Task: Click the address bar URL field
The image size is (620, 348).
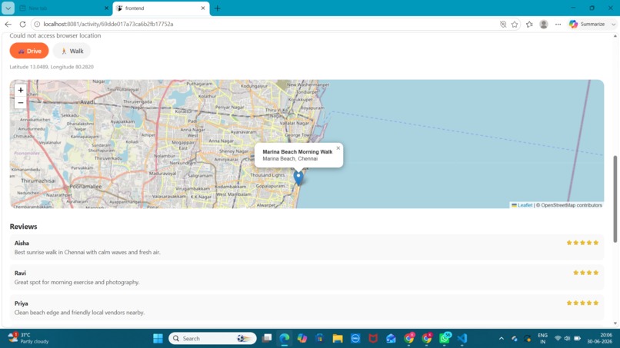Action: click(x=265, y=24)
